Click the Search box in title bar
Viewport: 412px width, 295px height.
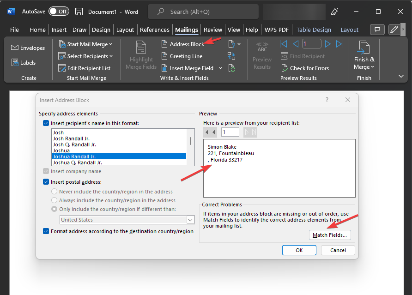pyautogui.click(x=203, y=12)
